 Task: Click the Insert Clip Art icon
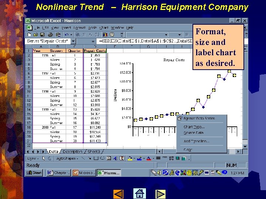tap(122, 158)
